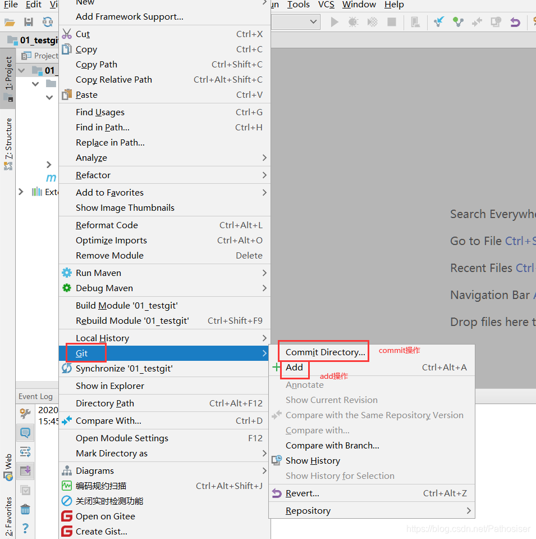The height and width of the screenshot is (539, 536).
Task: Open the Help menu in menu bar
Action: coord(394,4)
